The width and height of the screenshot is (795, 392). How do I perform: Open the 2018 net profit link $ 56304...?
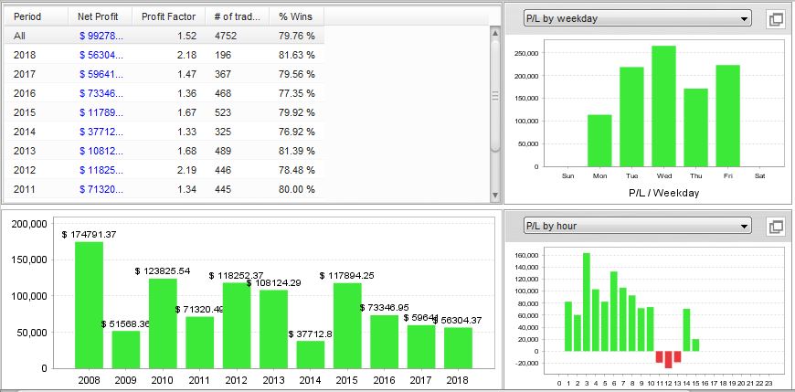[x=101, y=55]
